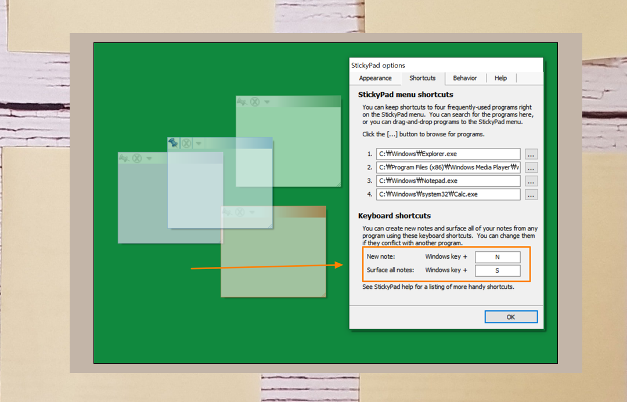Open the Behavior tab

coord(464,78)
